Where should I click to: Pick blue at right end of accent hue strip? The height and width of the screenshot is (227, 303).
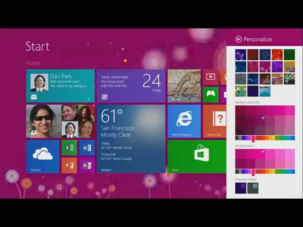[293, 171]
